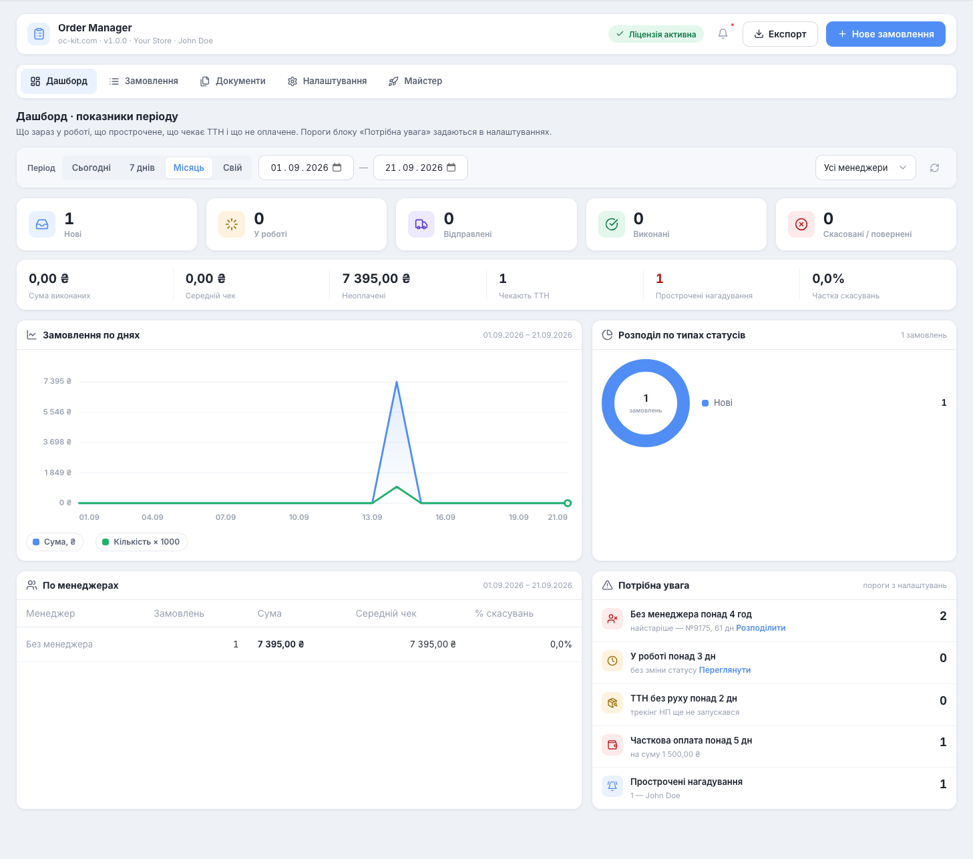Click the package icon on ТТН без руху row
Image resolution: width=973 pixels, height=859 pixels.
(612, 703)
